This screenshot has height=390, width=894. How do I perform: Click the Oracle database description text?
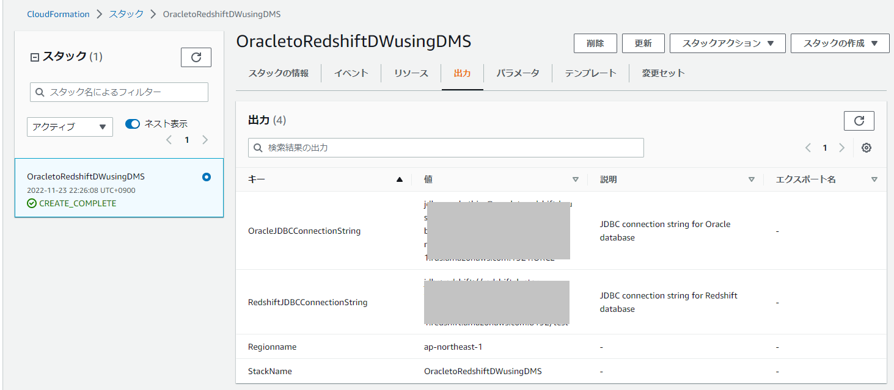pyautogui.click(x=665, y=231)
